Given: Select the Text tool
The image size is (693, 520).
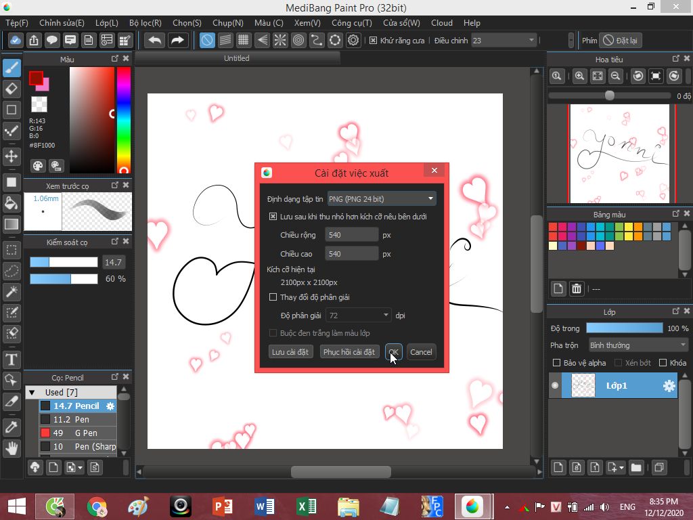Looking at the screenshot, I should [x=12, y=359].
